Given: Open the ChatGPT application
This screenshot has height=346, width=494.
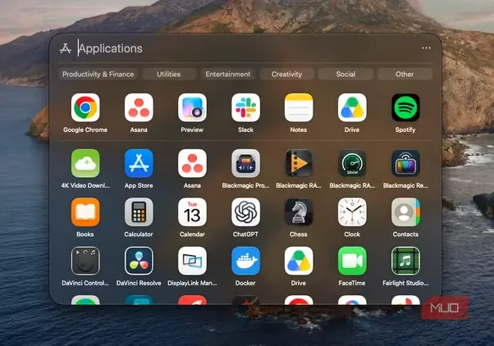Looking at the screenshot, I should tap(245, 212).
